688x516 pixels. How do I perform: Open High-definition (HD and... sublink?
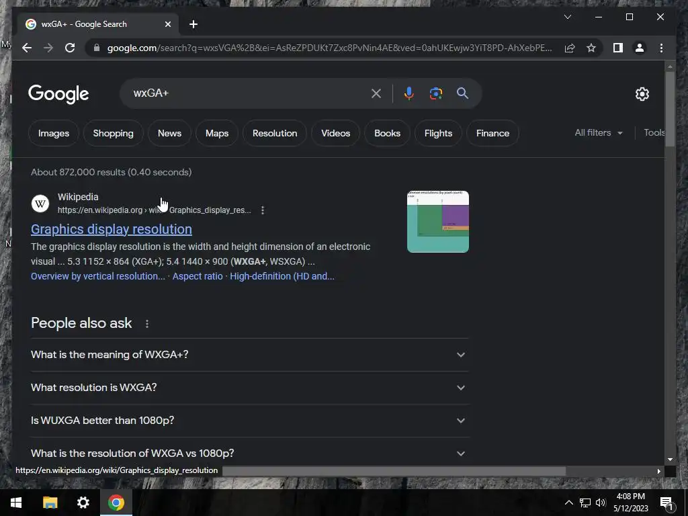282,276
